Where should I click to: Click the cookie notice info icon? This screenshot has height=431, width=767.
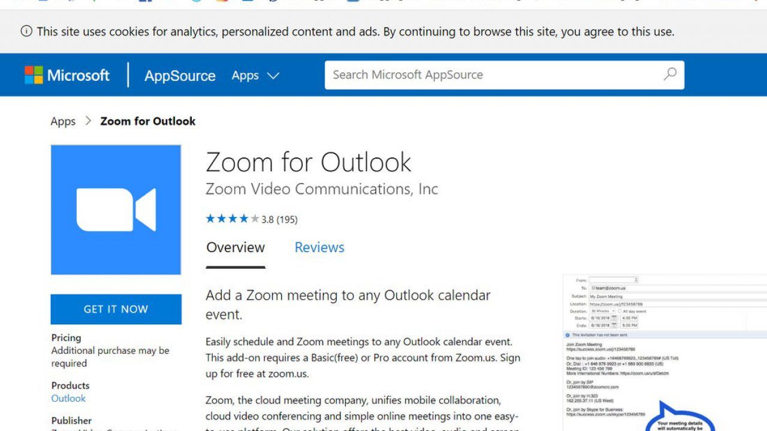tap(26, 31)
